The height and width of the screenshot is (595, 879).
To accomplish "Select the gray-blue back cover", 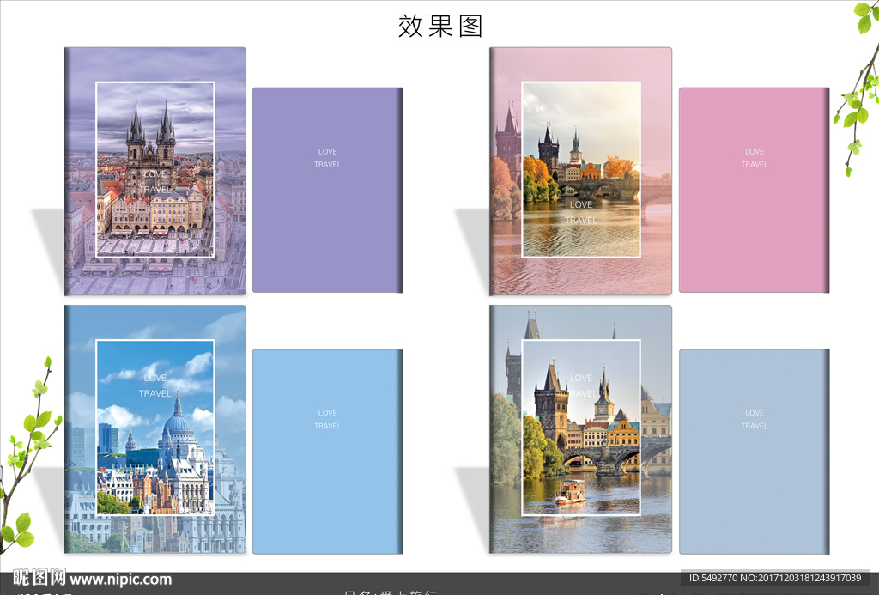I will [x=754, y=452].
